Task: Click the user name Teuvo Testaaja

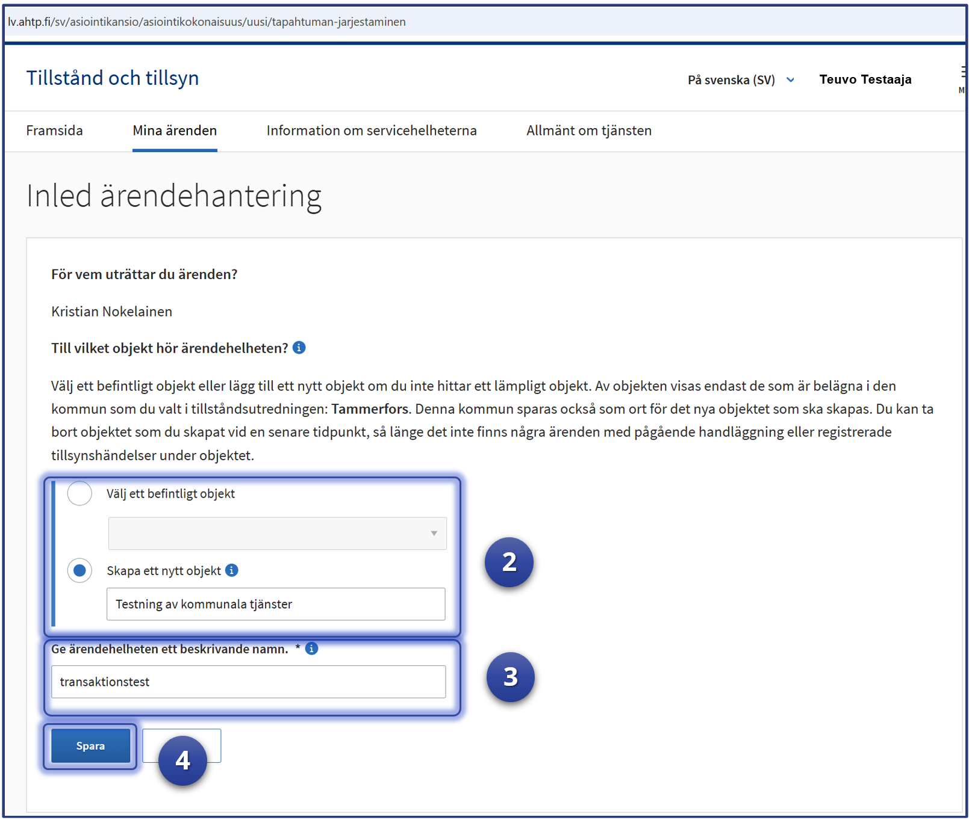Action: [x=865, y=79]
